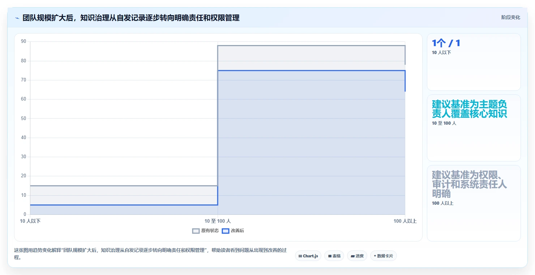The height and width of the screenshot is (275, 535).
Task: Toggle the 原有状态 legend swatch
Action: (196, 231)
